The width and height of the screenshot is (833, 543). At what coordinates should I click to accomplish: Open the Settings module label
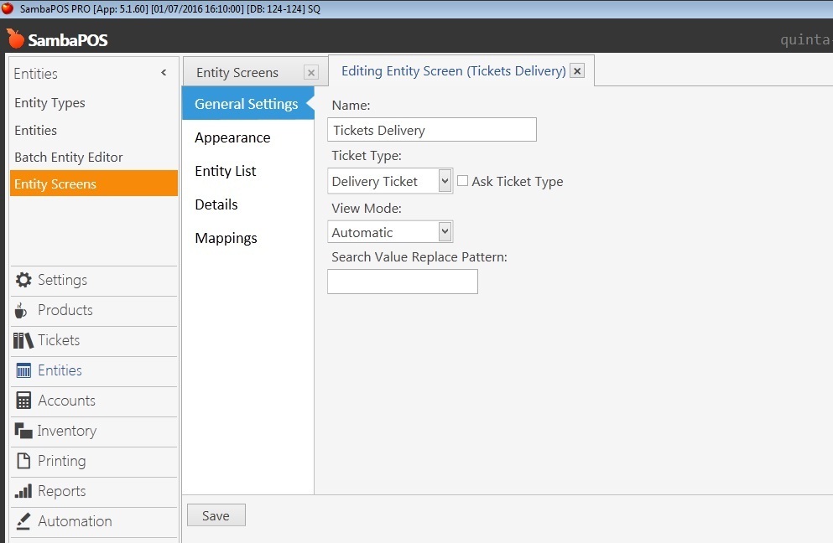(62, 280)
